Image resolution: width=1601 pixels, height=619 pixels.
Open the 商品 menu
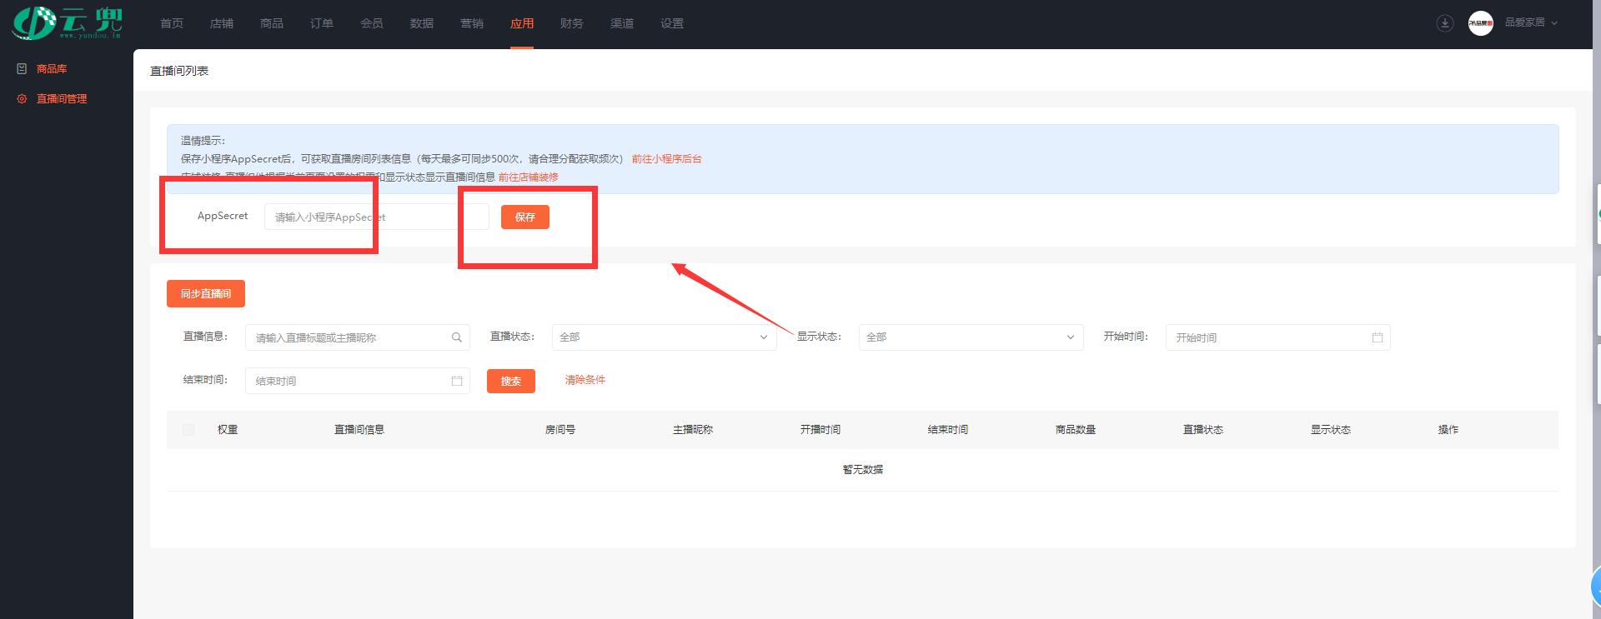tap(272, 23)
